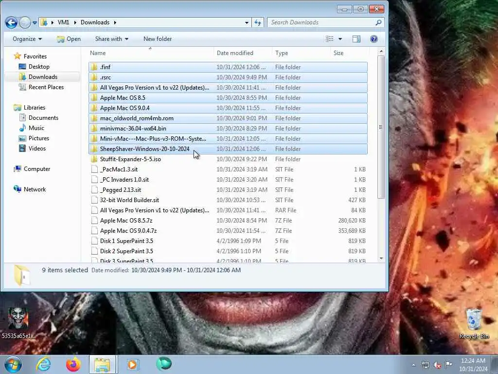Click scrollbar down arrow in file list
This screenshot has height=374, width=498.
(381, 259)
